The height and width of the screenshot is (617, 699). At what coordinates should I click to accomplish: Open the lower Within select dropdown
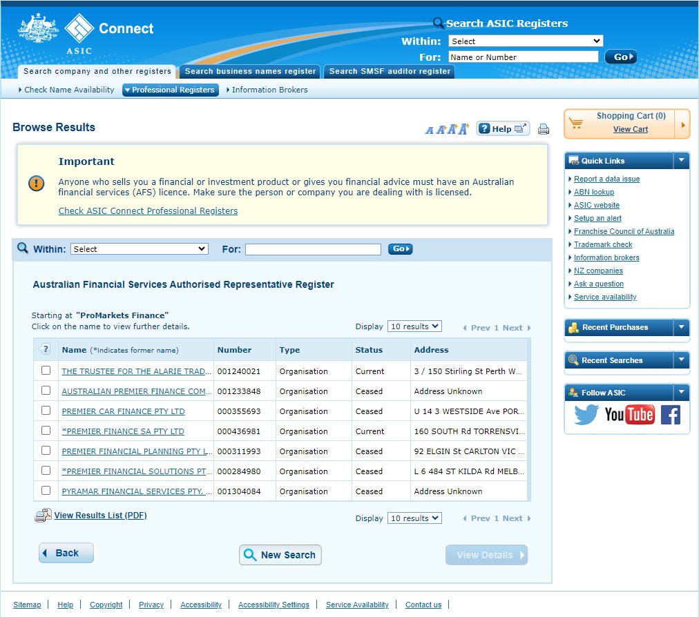pyautogui.click(x=139, y=249)
